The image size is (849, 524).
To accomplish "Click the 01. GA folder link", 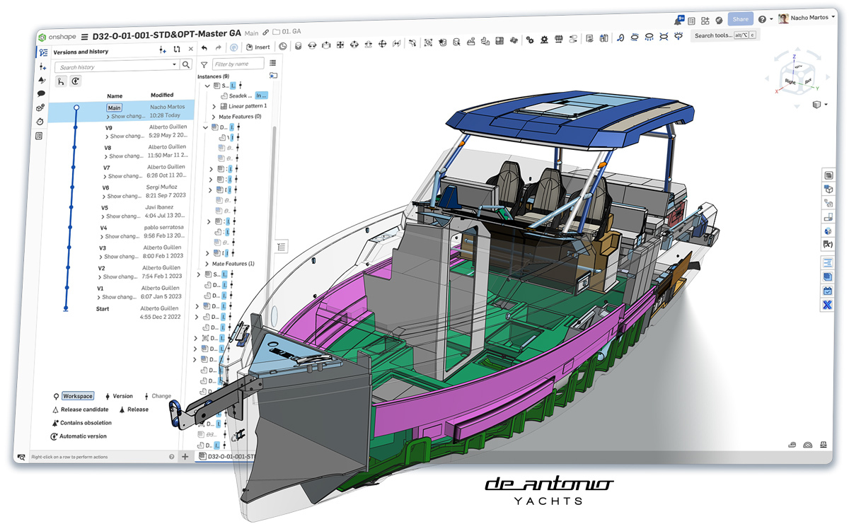I will [x=287, y=32].
